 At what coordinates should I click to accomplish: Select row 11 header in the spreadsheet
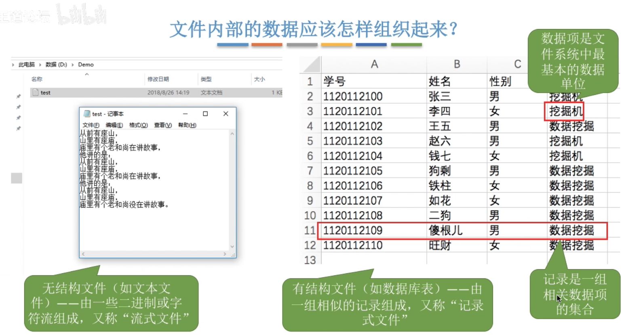click(310, 230)
